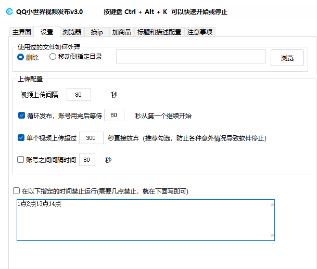Click the 视频上传间隔 seconds field

click(79, 95)
